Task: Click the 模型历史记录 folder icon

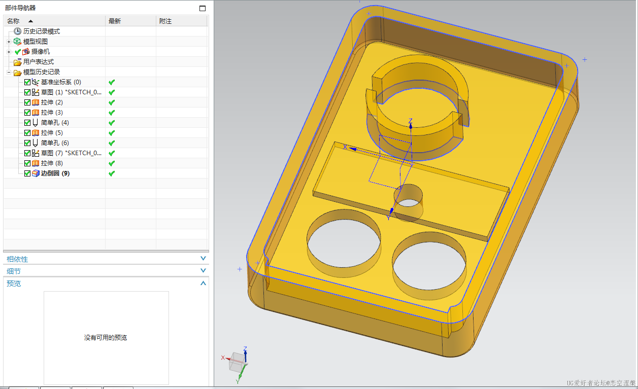Action: (18, 72)
